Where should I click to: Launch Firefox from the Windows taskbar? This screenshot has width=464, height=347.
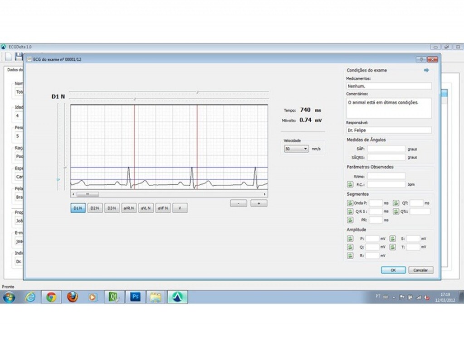pyautogui.click(x=72, y=297)
